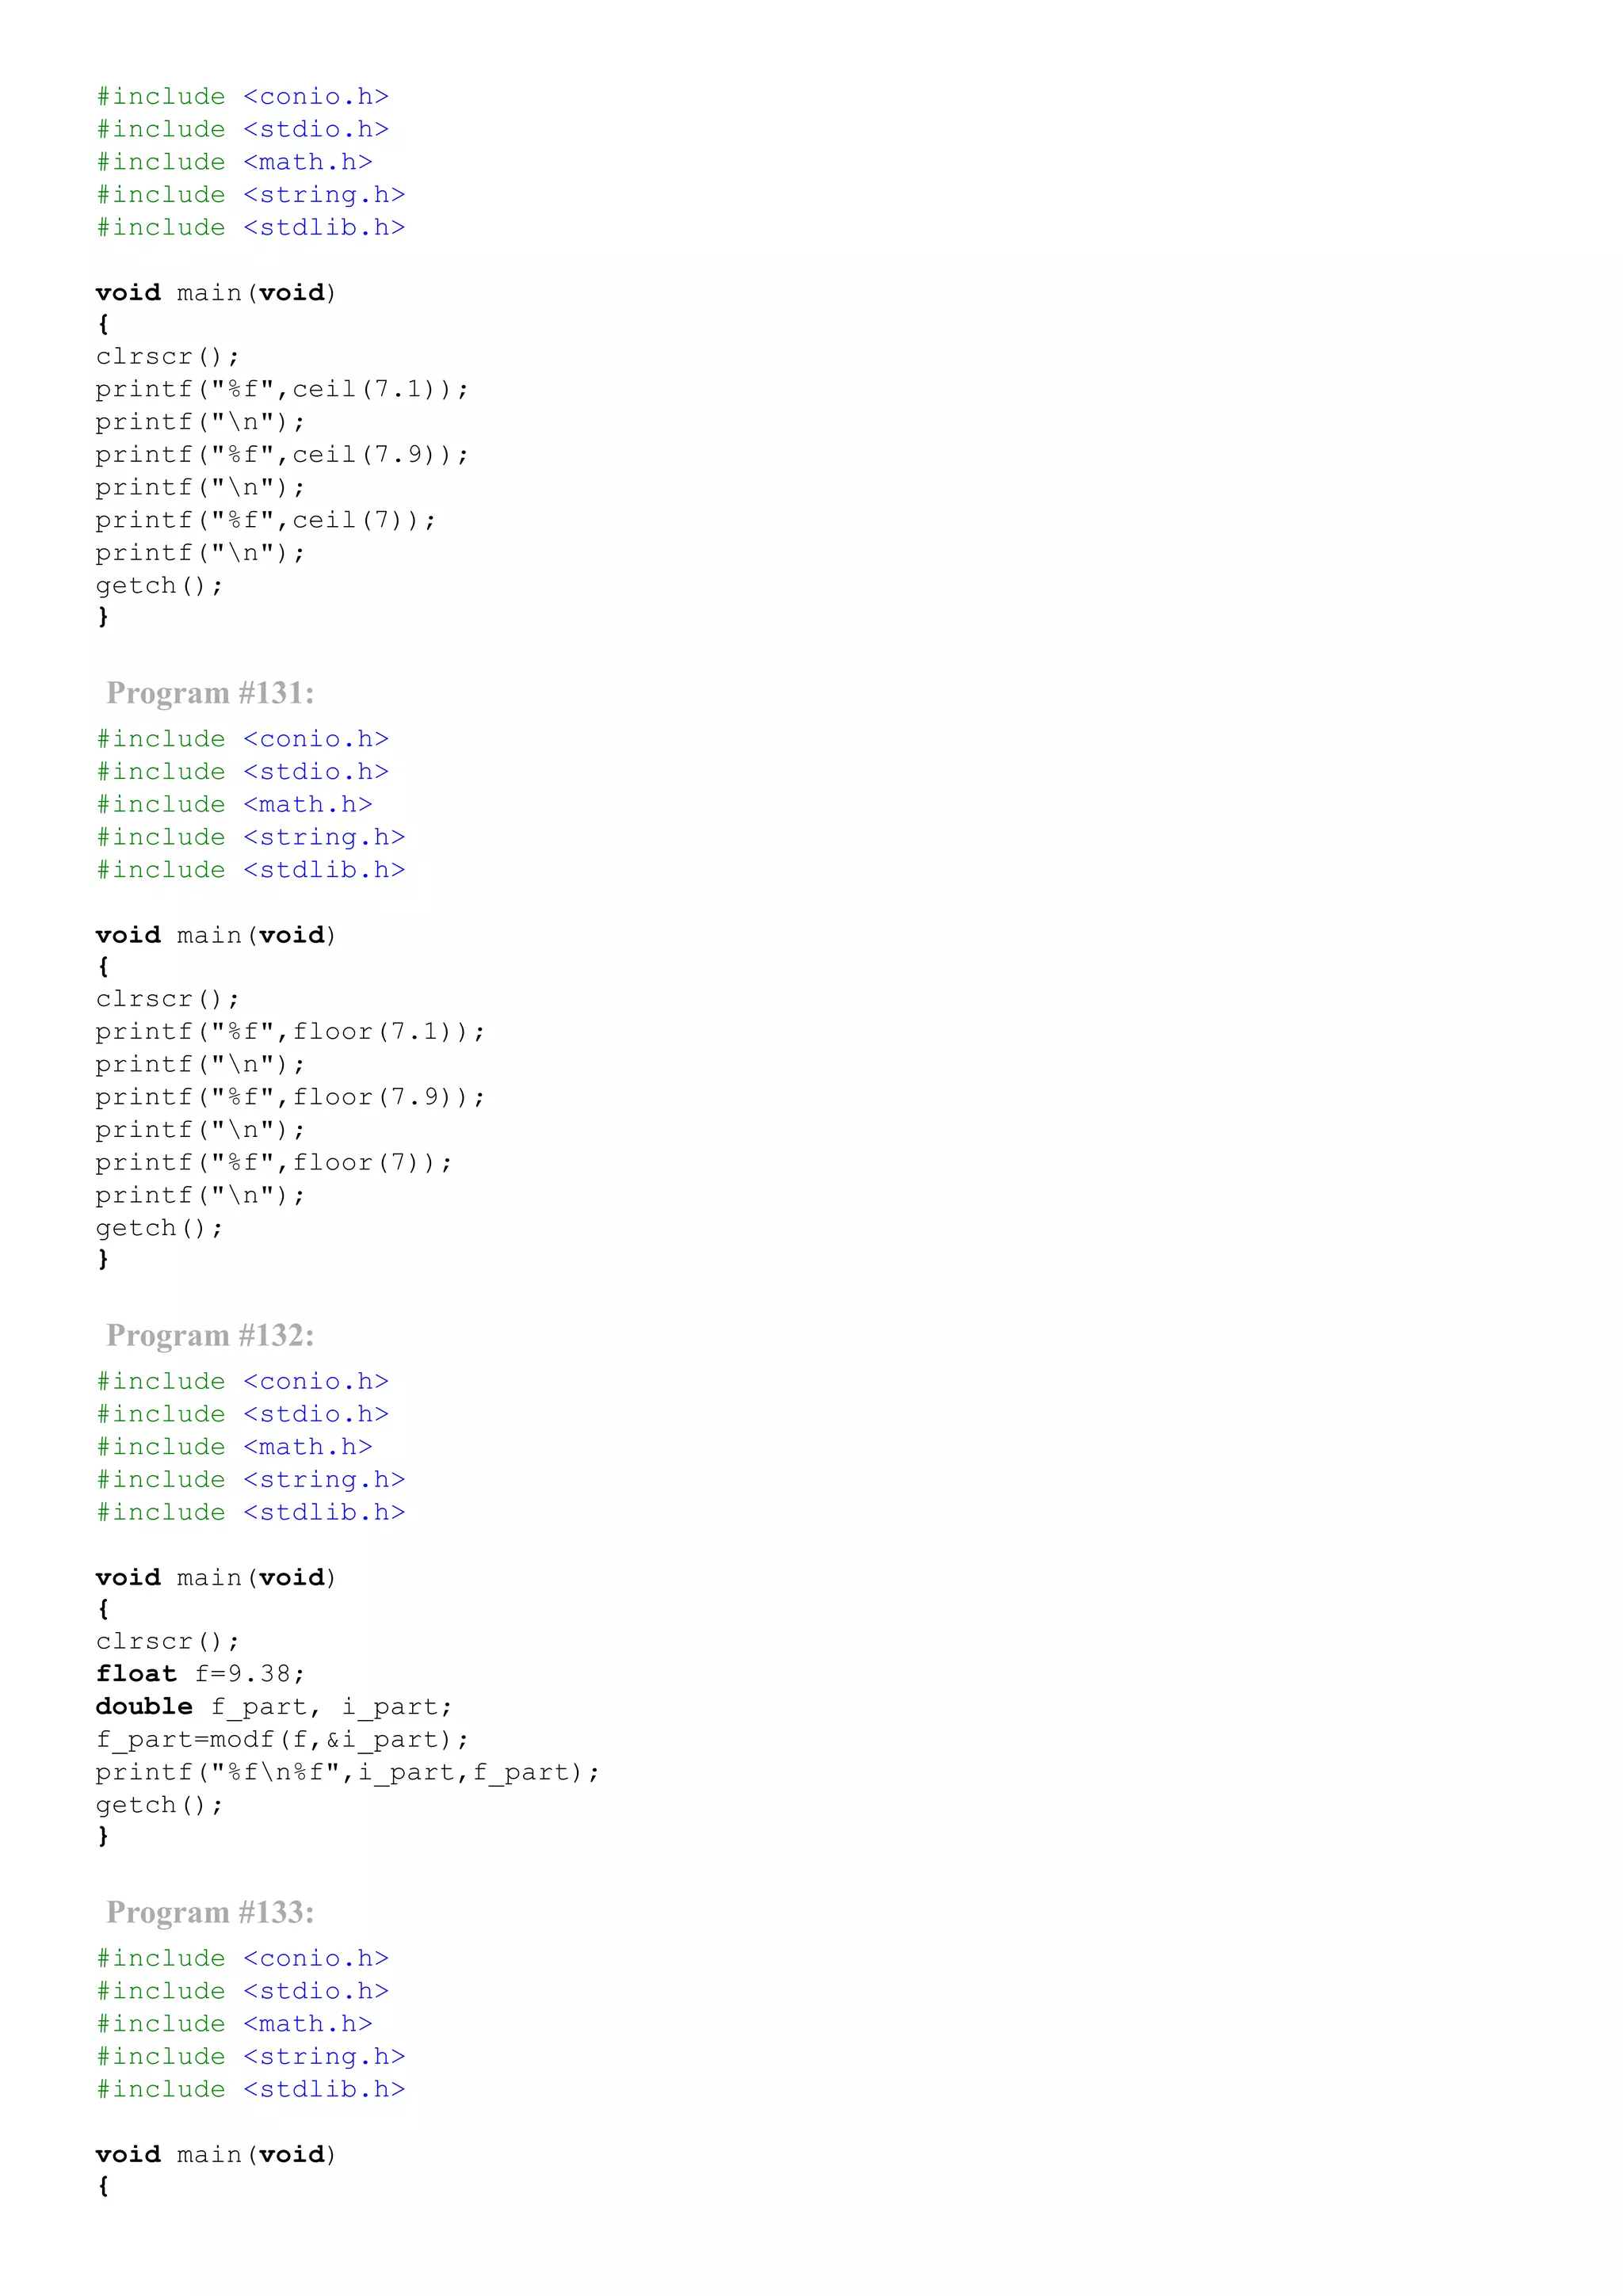Screen dimensions: 1623x2296
Task: Click #include <stdio.h> under Program #132
Action: tap(243, 1414)
